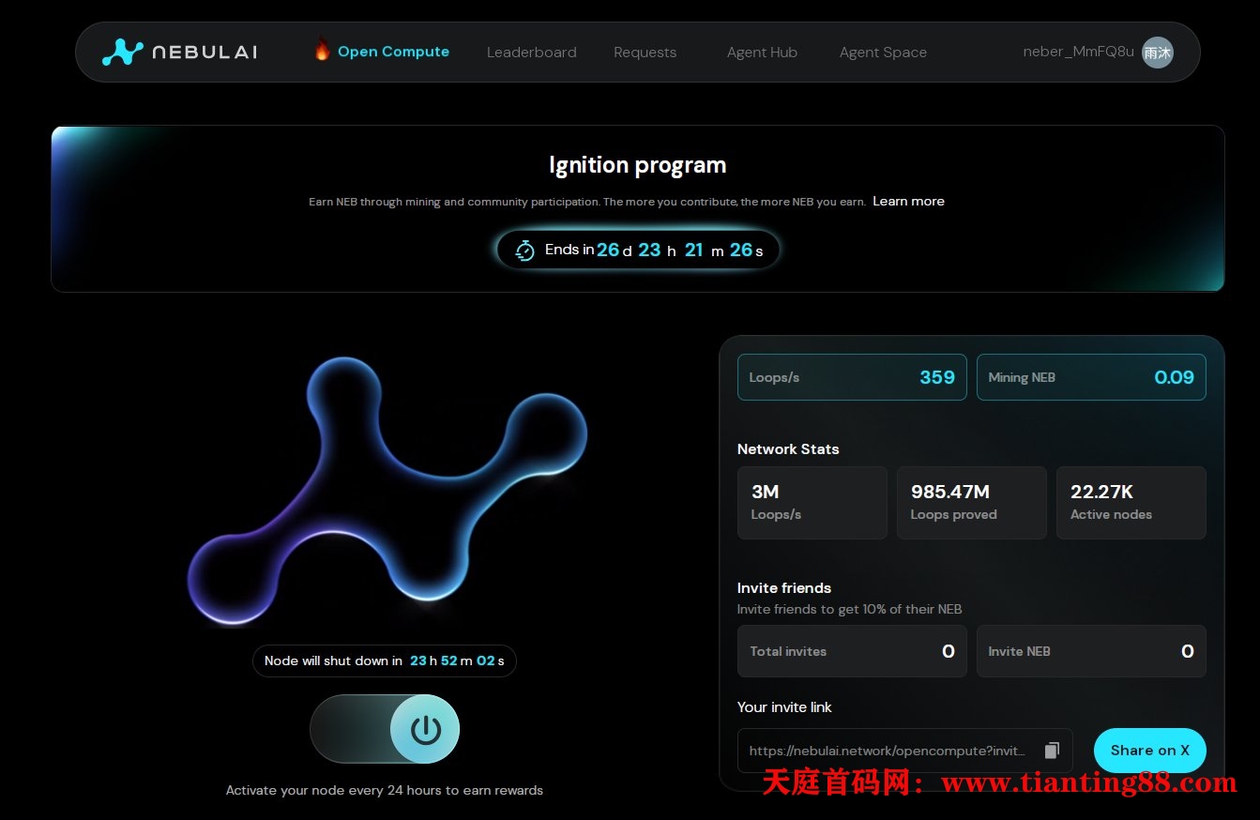Click the 3M Loops/s network stat
The image size is (1260, 820).
(812, 503)
